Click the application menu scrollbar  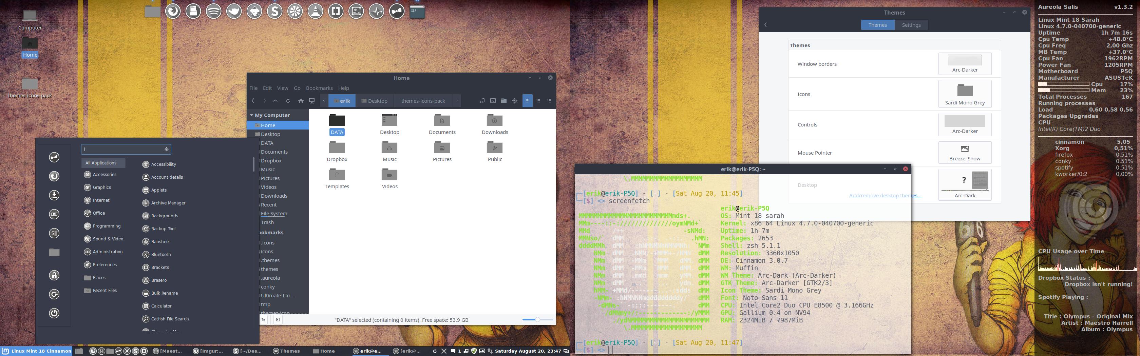(x=253, y=164)
